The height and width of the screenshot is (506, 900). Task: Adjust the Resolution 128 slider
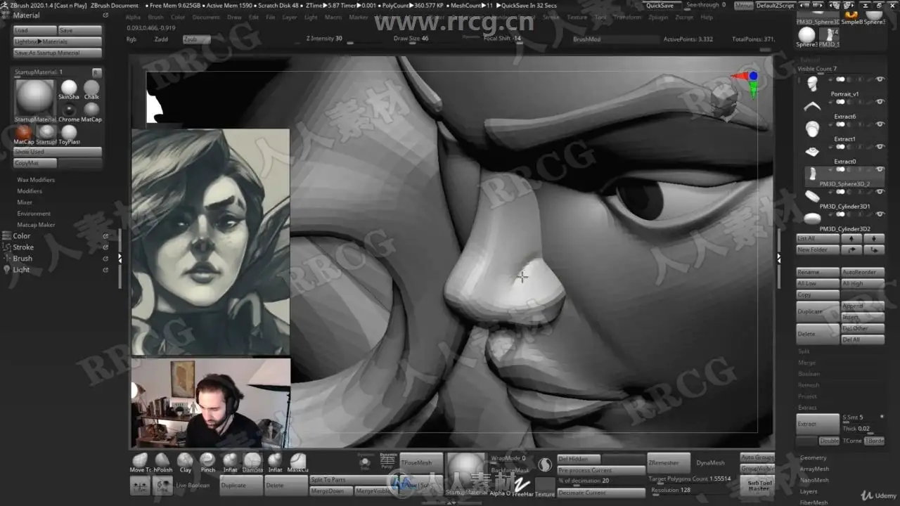tap(691, 491)
